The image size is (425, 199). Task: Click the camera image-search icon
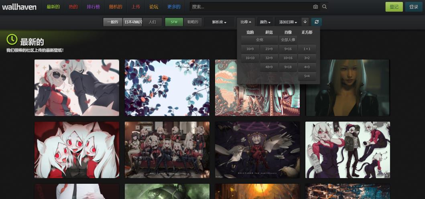tap(315, 7)
